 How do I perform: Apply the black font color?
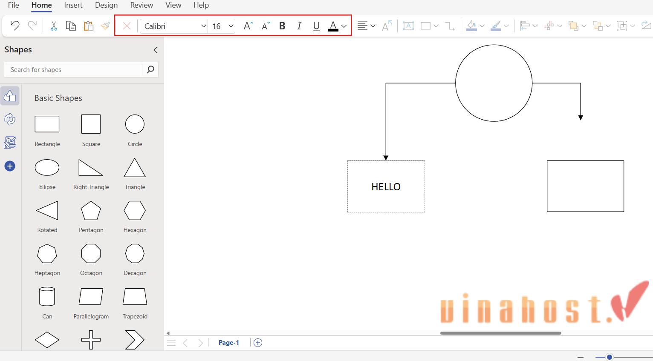pyautogui.click(x=333, y=26)
